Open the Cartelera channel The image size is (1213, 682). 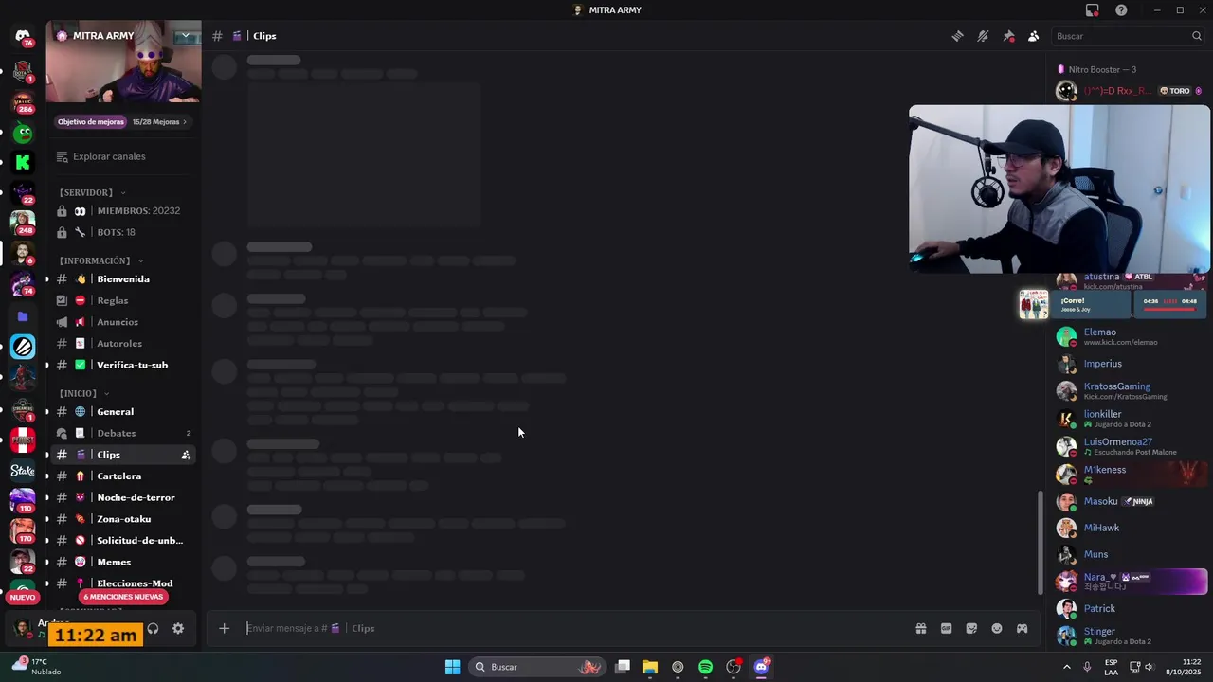(123, 476)
